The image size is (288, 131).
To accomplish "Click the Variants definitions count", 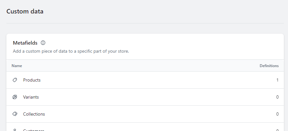I will click(277, 97).
